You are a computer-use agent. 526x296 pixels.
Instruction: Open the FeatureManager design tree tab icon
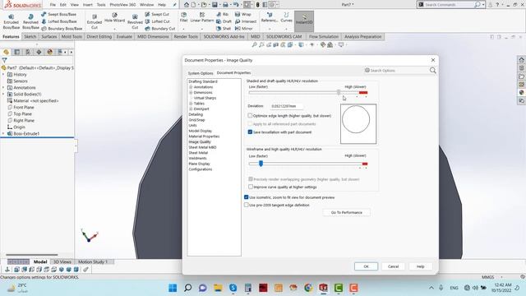[x=6, y=52]
